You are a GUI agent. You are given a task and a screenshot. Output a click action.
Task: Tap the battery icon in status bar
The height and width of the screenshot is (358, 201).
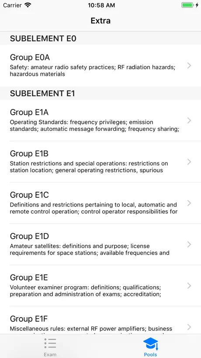188,5
